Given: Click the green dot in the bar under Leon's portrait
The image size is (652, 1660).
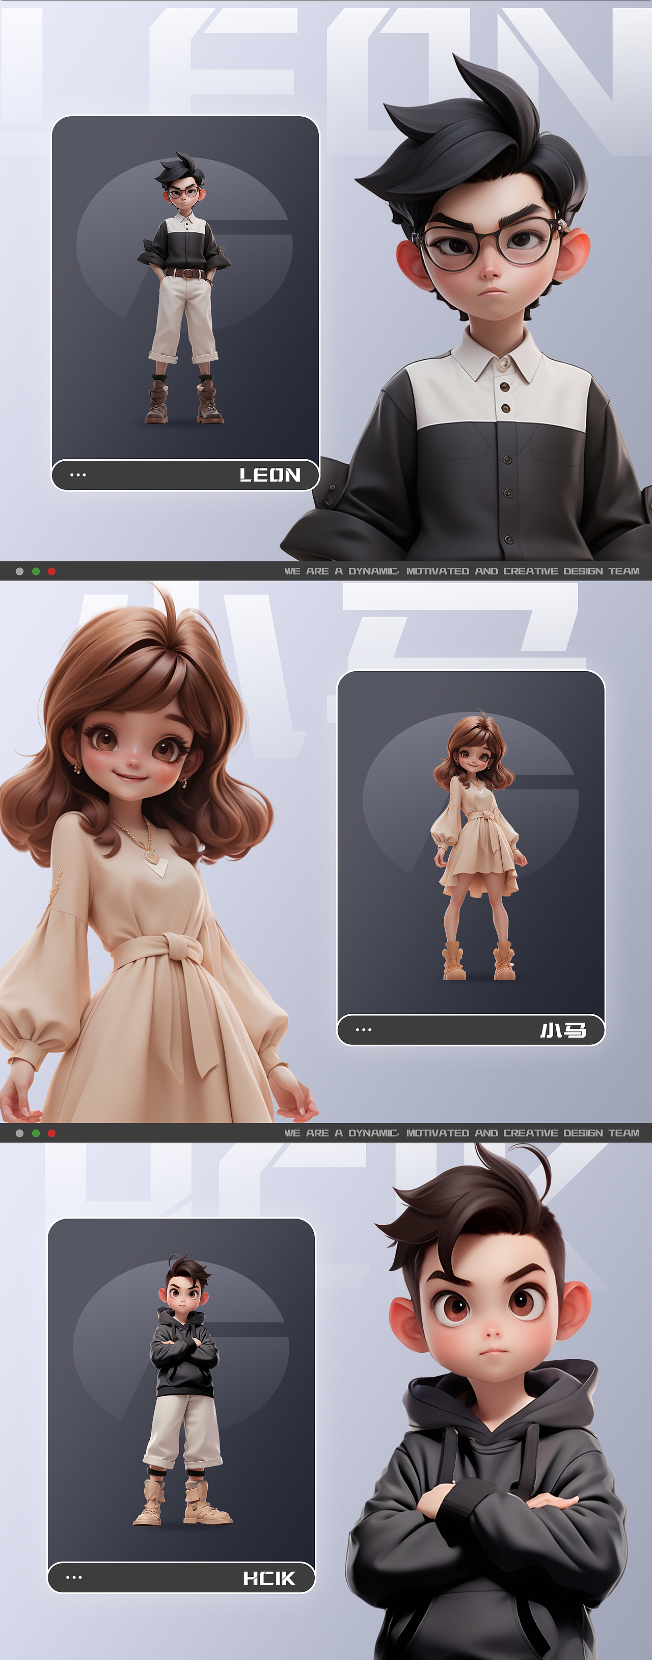Looking at the screenshot, I should tap(36, 571).
